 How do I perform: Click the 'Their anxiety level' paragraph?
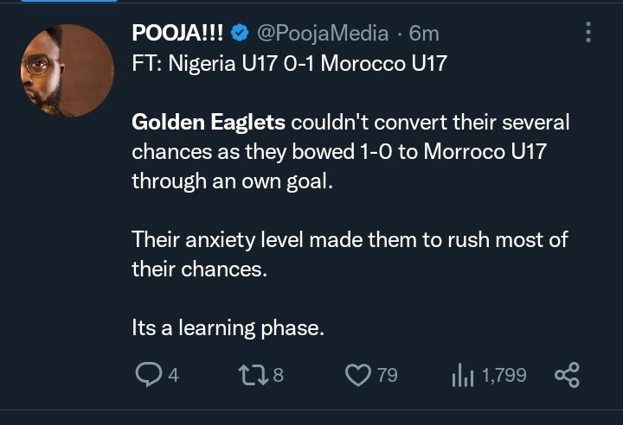(350, 239)
